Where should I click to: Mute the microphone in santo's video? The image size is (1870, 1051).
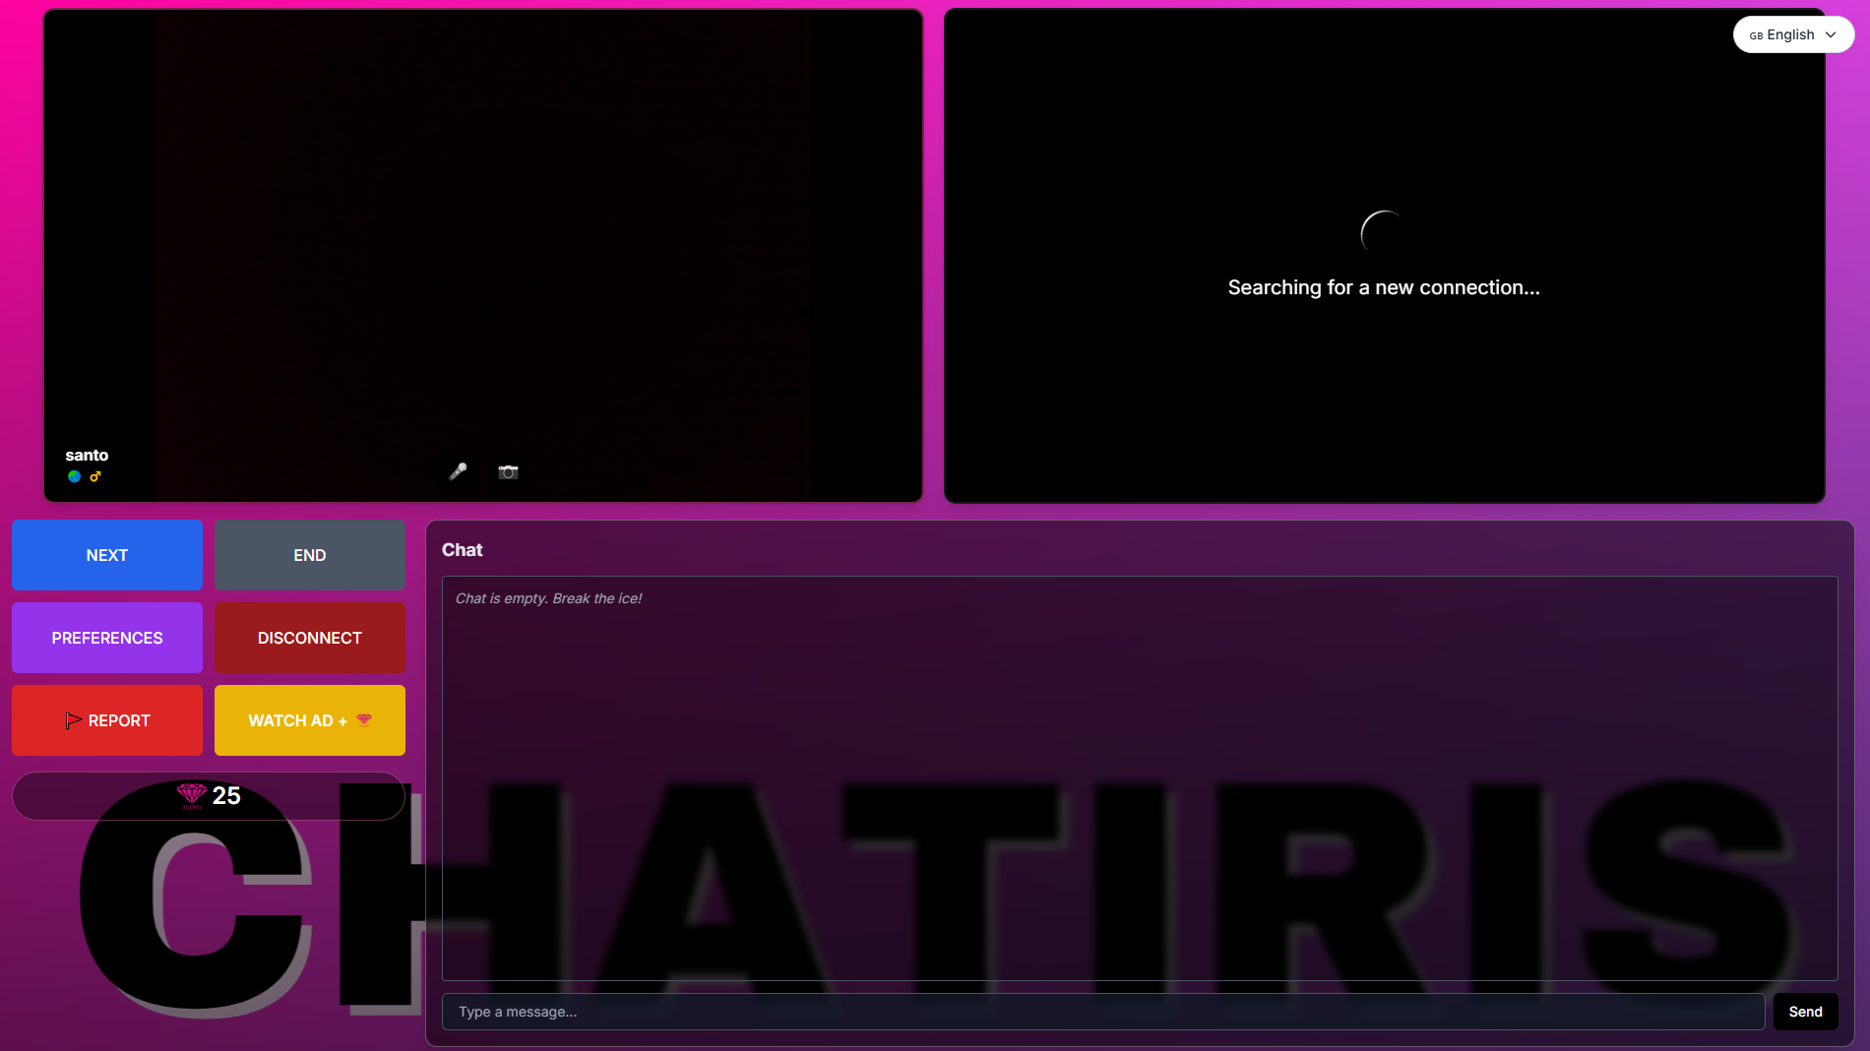[458, 471]
